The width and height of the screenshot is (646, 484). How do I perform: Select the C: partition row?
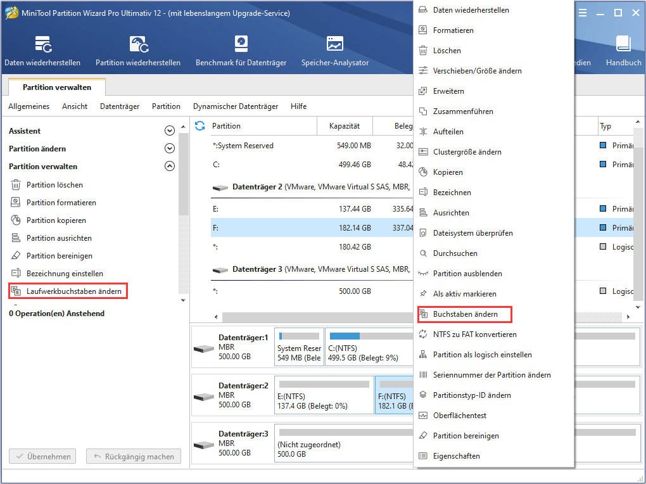[312, 165]
